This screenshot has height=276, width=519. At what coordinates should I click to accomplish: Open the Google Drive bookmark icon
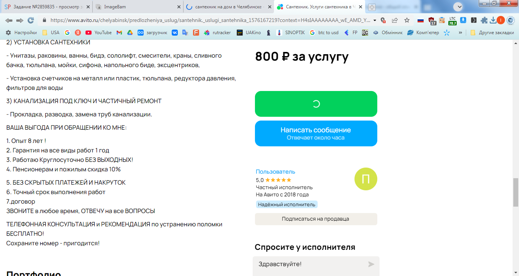(130, 33)
